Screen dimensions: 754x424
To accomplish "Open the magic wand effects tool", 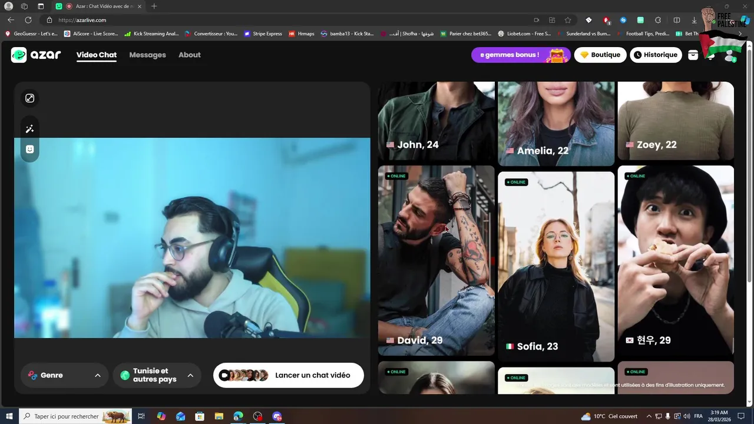I will [x=30, y=129].
